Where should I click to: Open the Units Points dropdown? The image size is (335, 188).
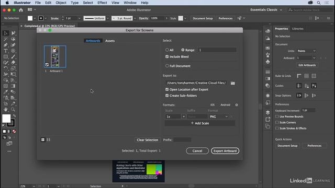click(x=306, y=51)
